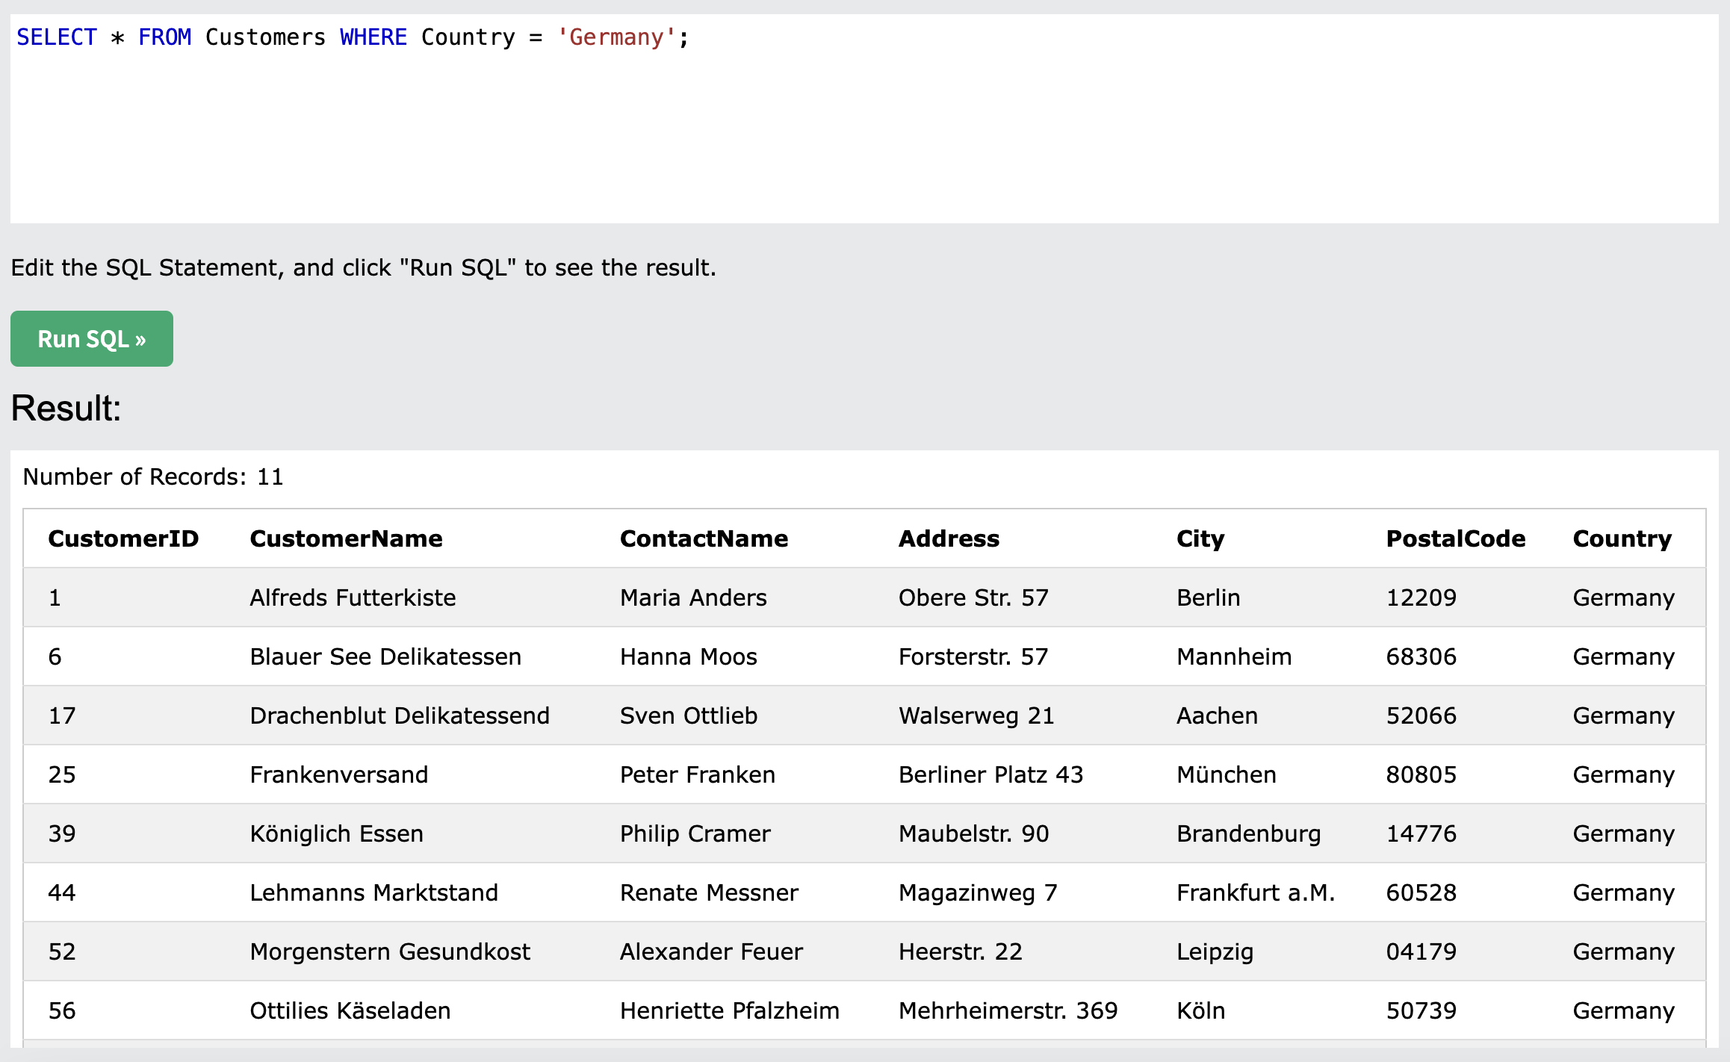Viewport: 1730px width, 1062px height.
Task: Click the PostalCode column header
Action: pos(1455,538)
